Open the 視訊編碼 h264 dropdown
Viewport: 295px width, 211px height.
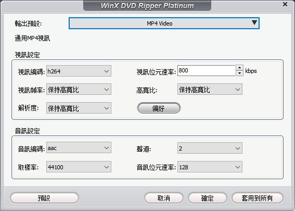pyautogui.click(x=79, y=71)
